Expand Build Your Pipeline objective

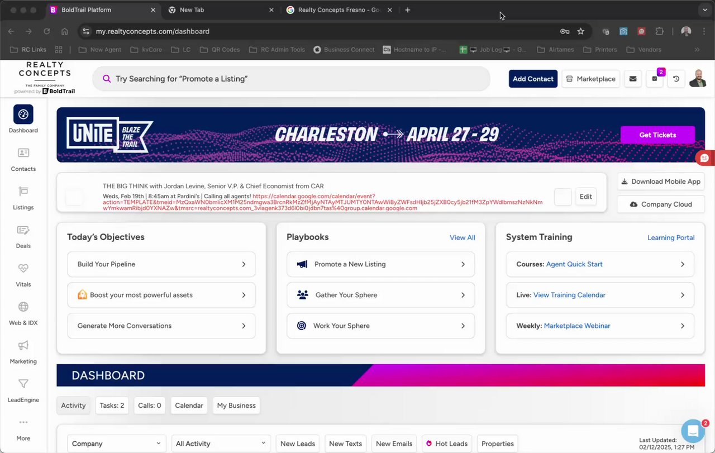point(161,264)
